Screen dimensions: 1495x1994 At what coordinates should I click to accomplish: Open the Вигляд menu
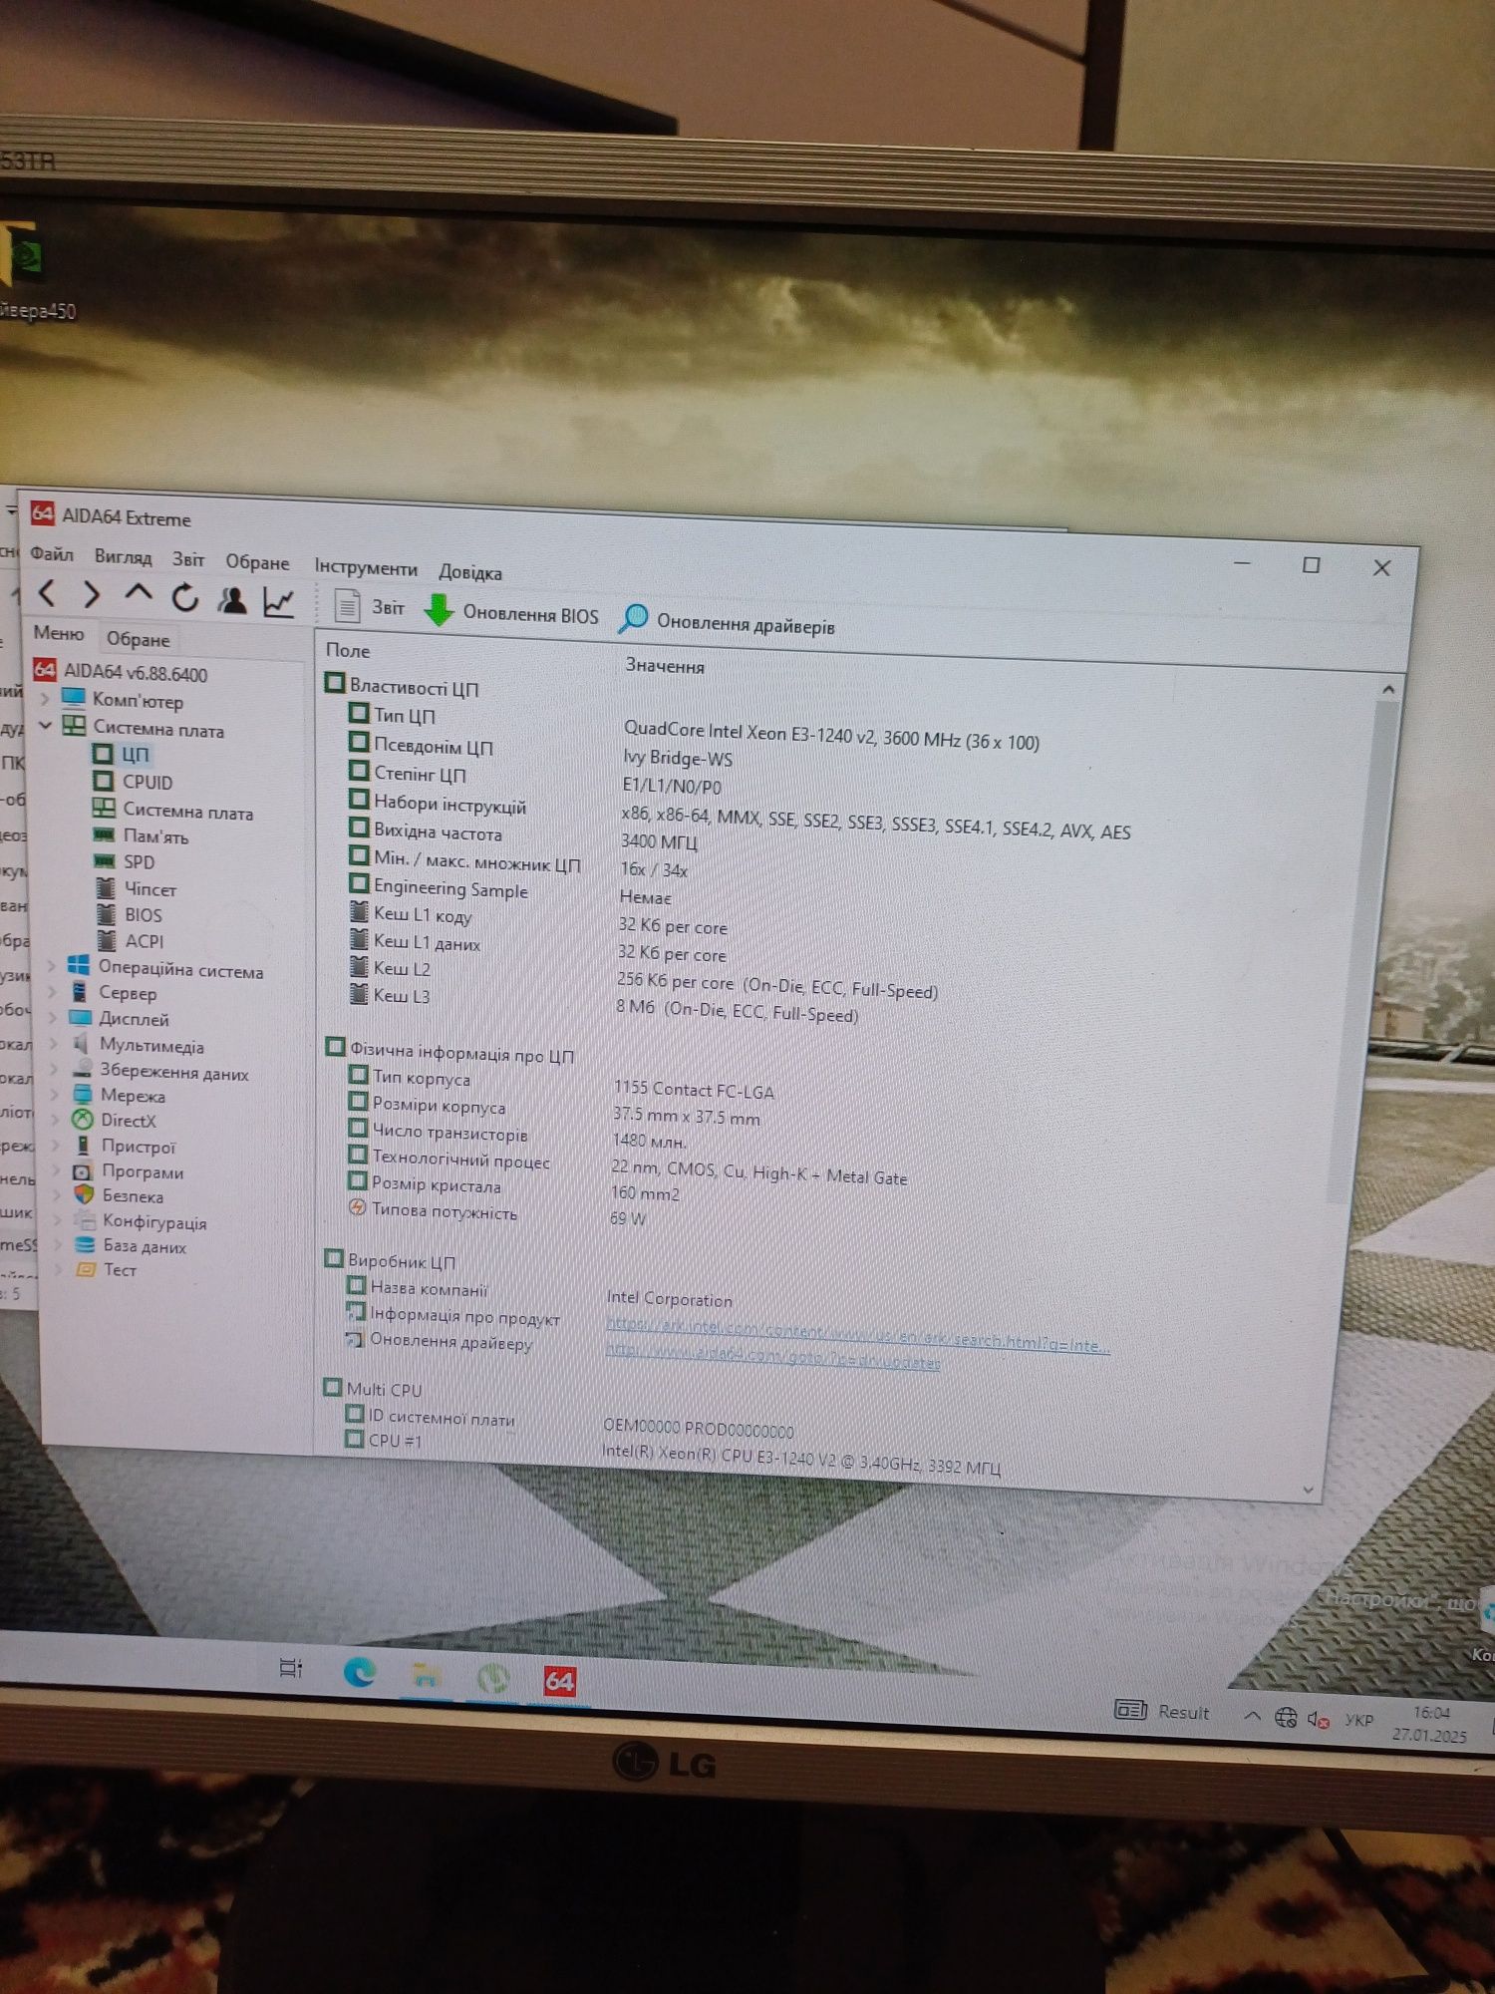pos(123,556)
